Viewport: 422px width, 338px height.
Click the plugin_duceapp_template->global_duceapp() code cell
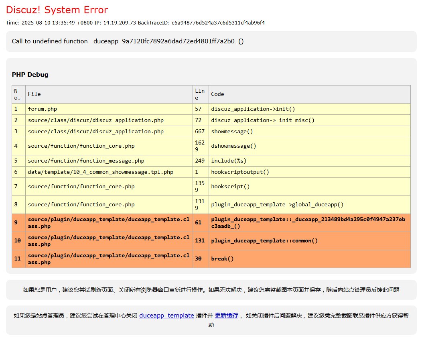310,205
